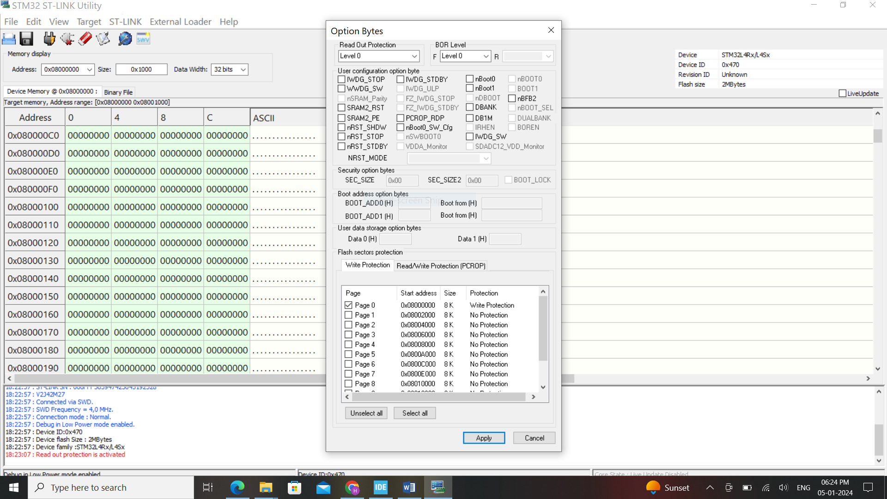
Task: Open target settings
Action: coord(125,38)
